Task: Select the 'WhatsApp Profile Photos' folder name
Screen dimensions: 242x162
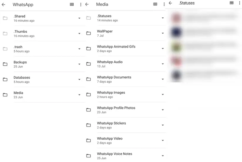Action: coord(116,108)
